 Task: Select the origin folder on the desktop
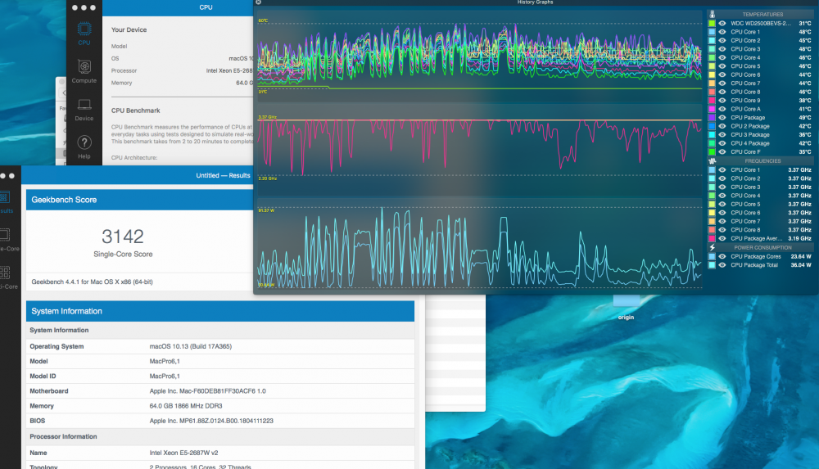[x=627, y=308]
